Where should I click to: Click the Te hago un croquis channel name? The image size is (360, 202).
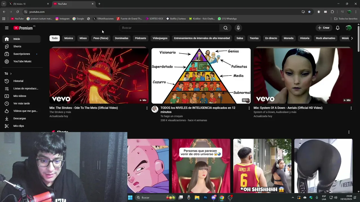click(172, 116)
